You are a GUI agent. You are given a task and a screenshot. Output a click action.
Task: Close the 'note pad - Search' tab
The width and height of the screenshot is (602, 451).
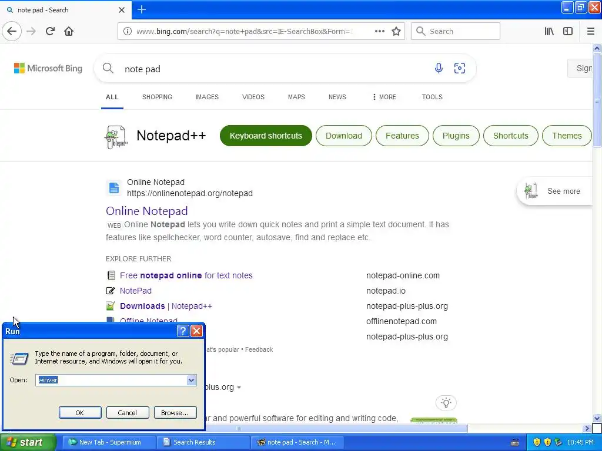(x=122, y=10)
